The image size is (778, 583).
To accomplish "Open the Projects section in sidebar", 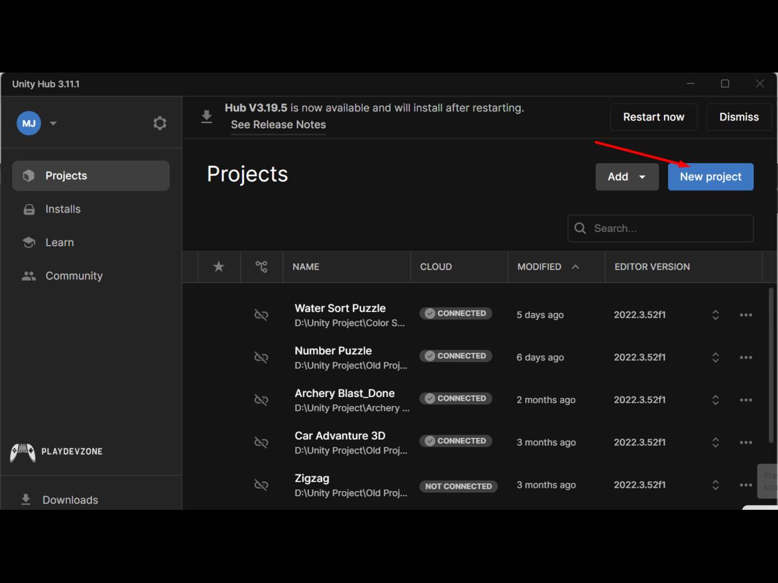I will point(91,176).
